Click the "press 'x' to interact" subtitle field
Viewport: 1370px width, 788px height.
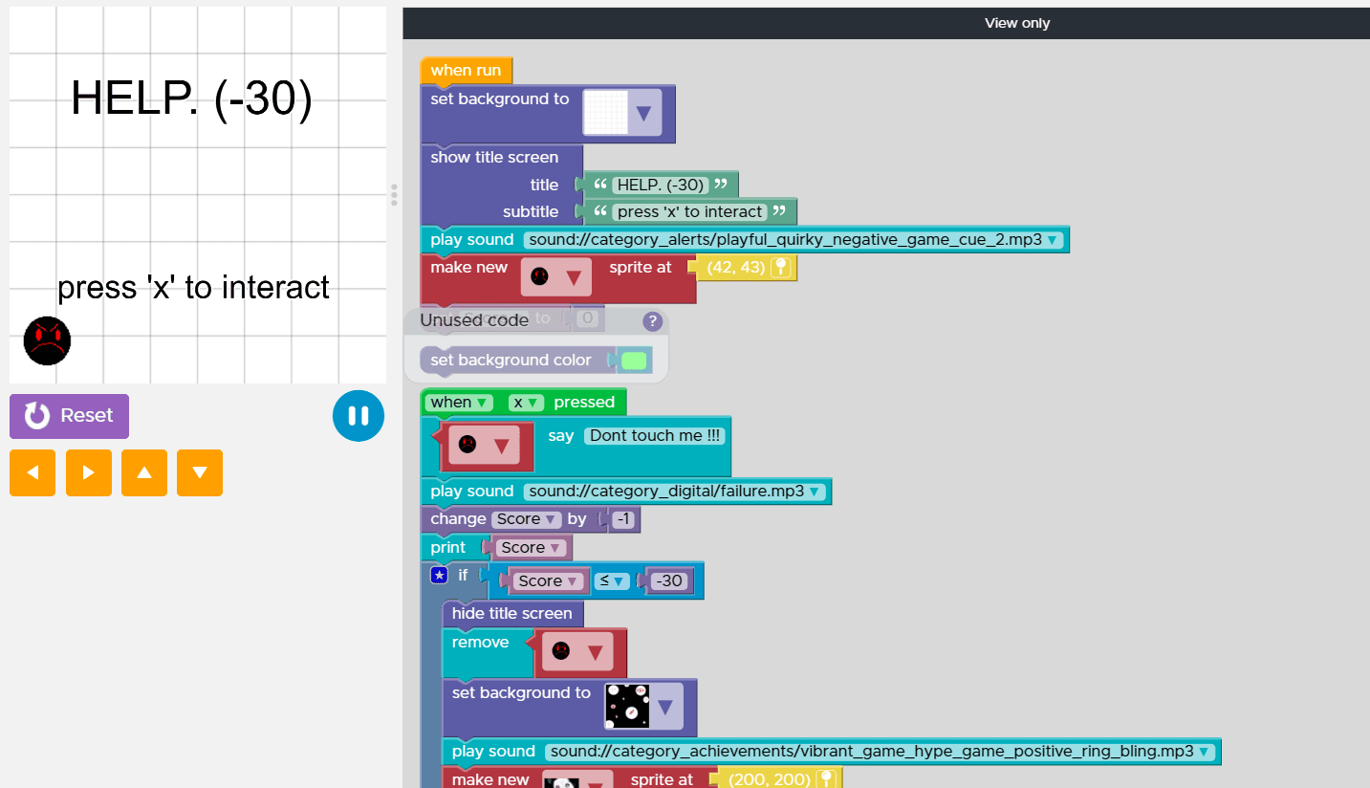(689, 212)
